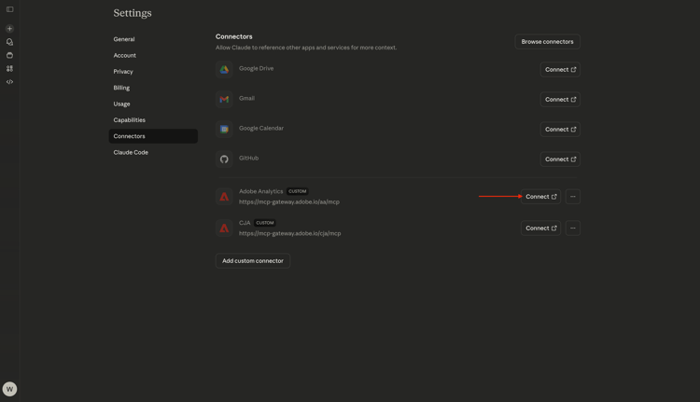Click the Adobe Analytics mcp URL text

coord(288,202)
